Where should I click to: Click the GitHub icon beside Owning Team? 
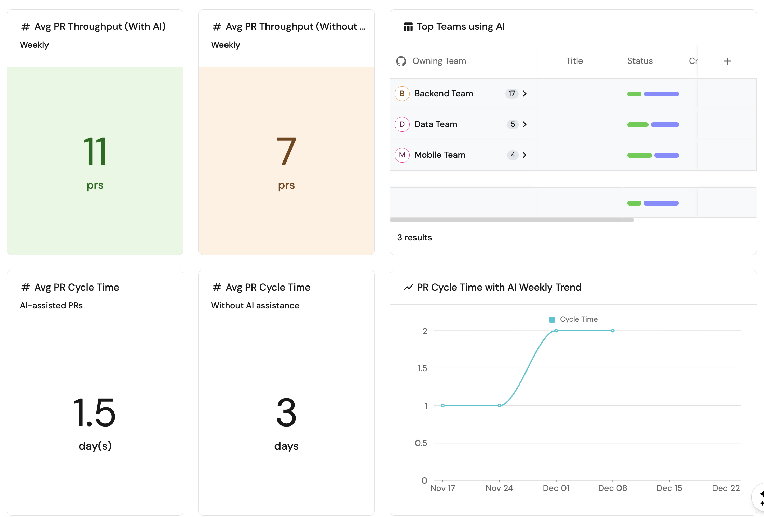coord(401,61)
